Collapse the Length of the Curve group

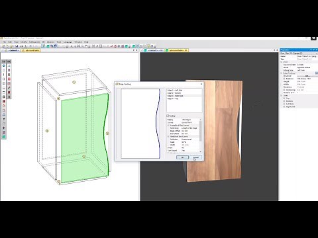pyautogui.click(x=168, y=125)
